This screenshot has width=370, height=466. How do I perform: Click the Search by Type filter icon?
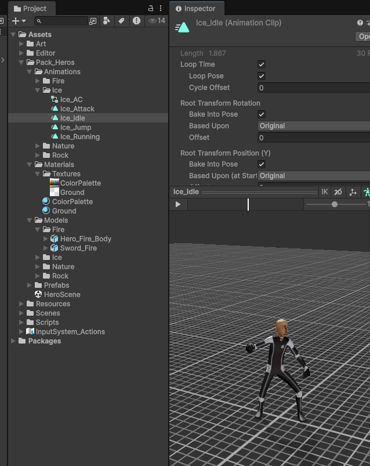tap(106, 21)
